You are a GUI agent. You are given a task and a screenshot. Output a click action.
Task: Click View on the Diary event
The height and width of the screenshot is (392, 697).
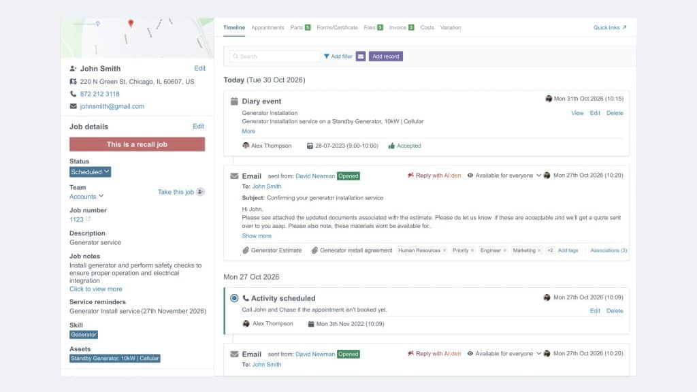tap(577, 114)
